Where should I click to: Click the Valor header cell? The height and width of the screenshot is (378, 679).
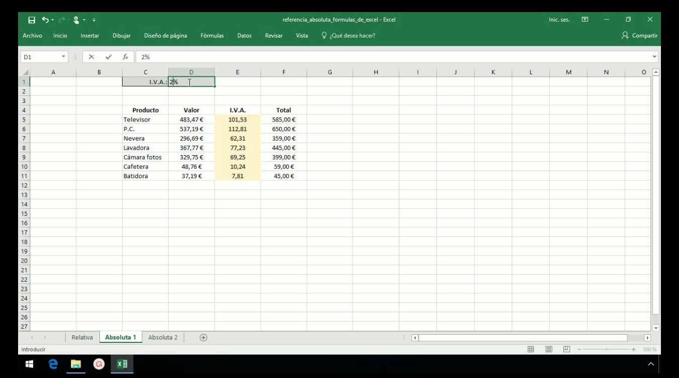[x=191, y=110]
